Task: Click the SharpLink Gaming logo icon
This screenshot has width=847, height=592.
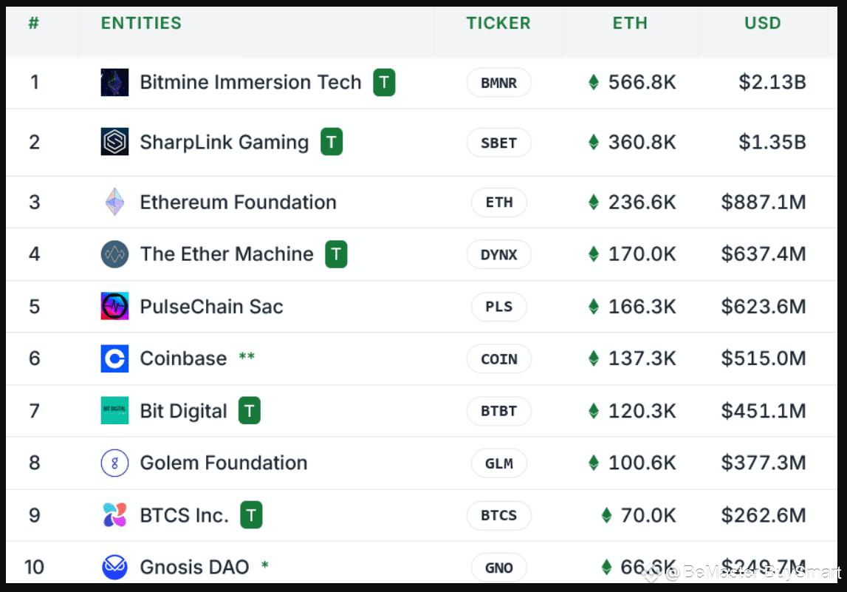Action: pyautogui.click(x=114, y=142)
